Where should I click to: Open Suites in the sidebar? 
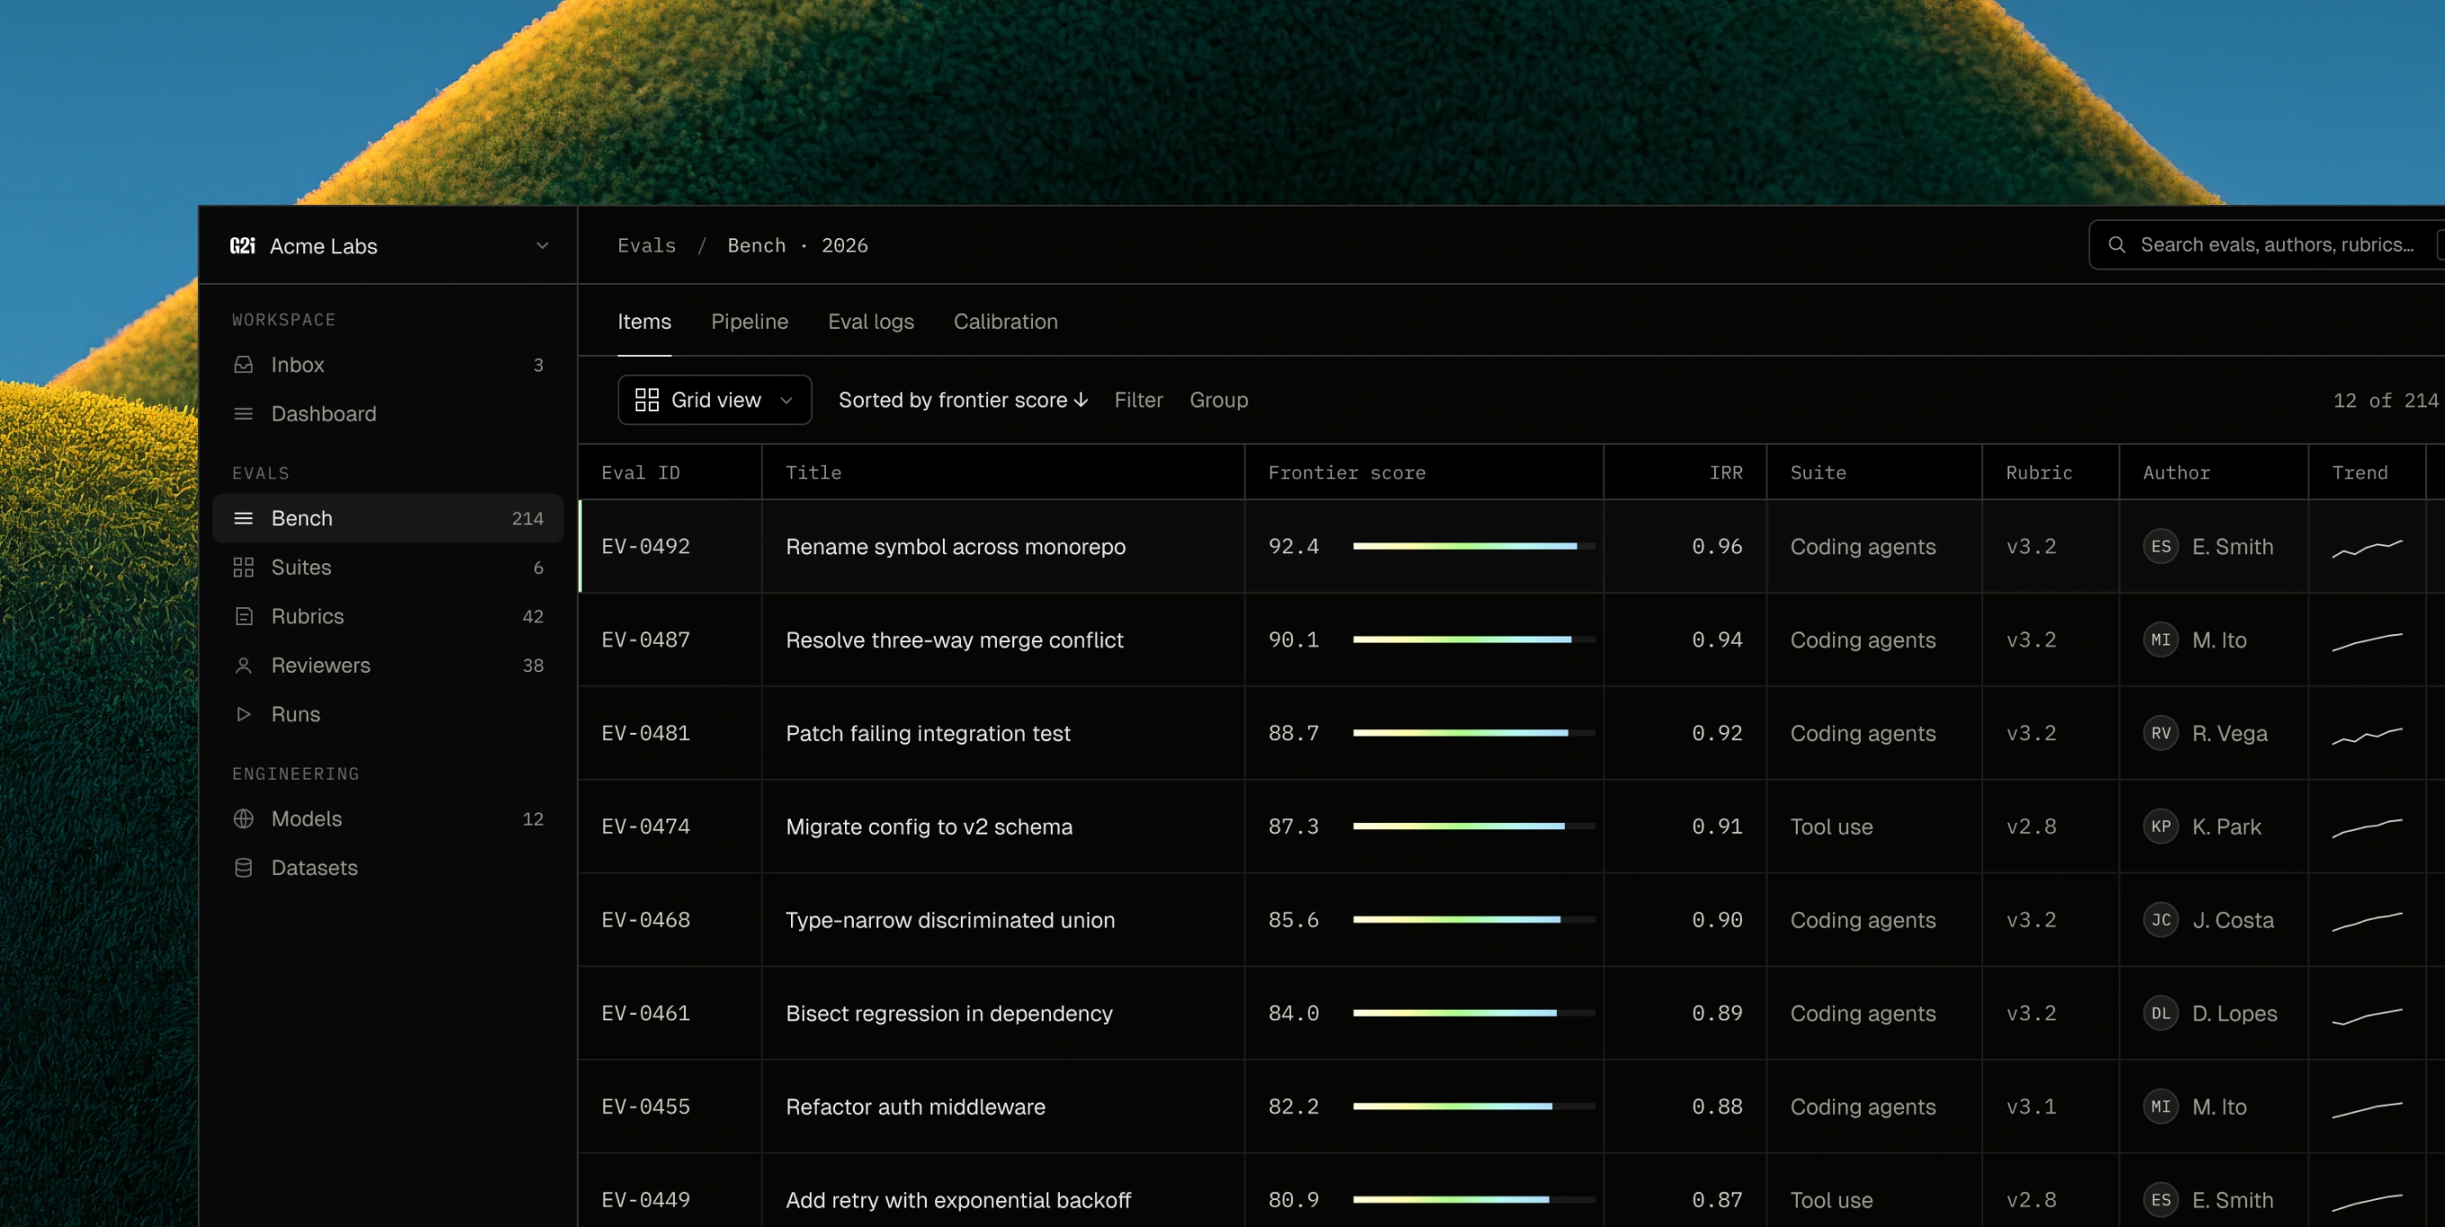[388, 567]
